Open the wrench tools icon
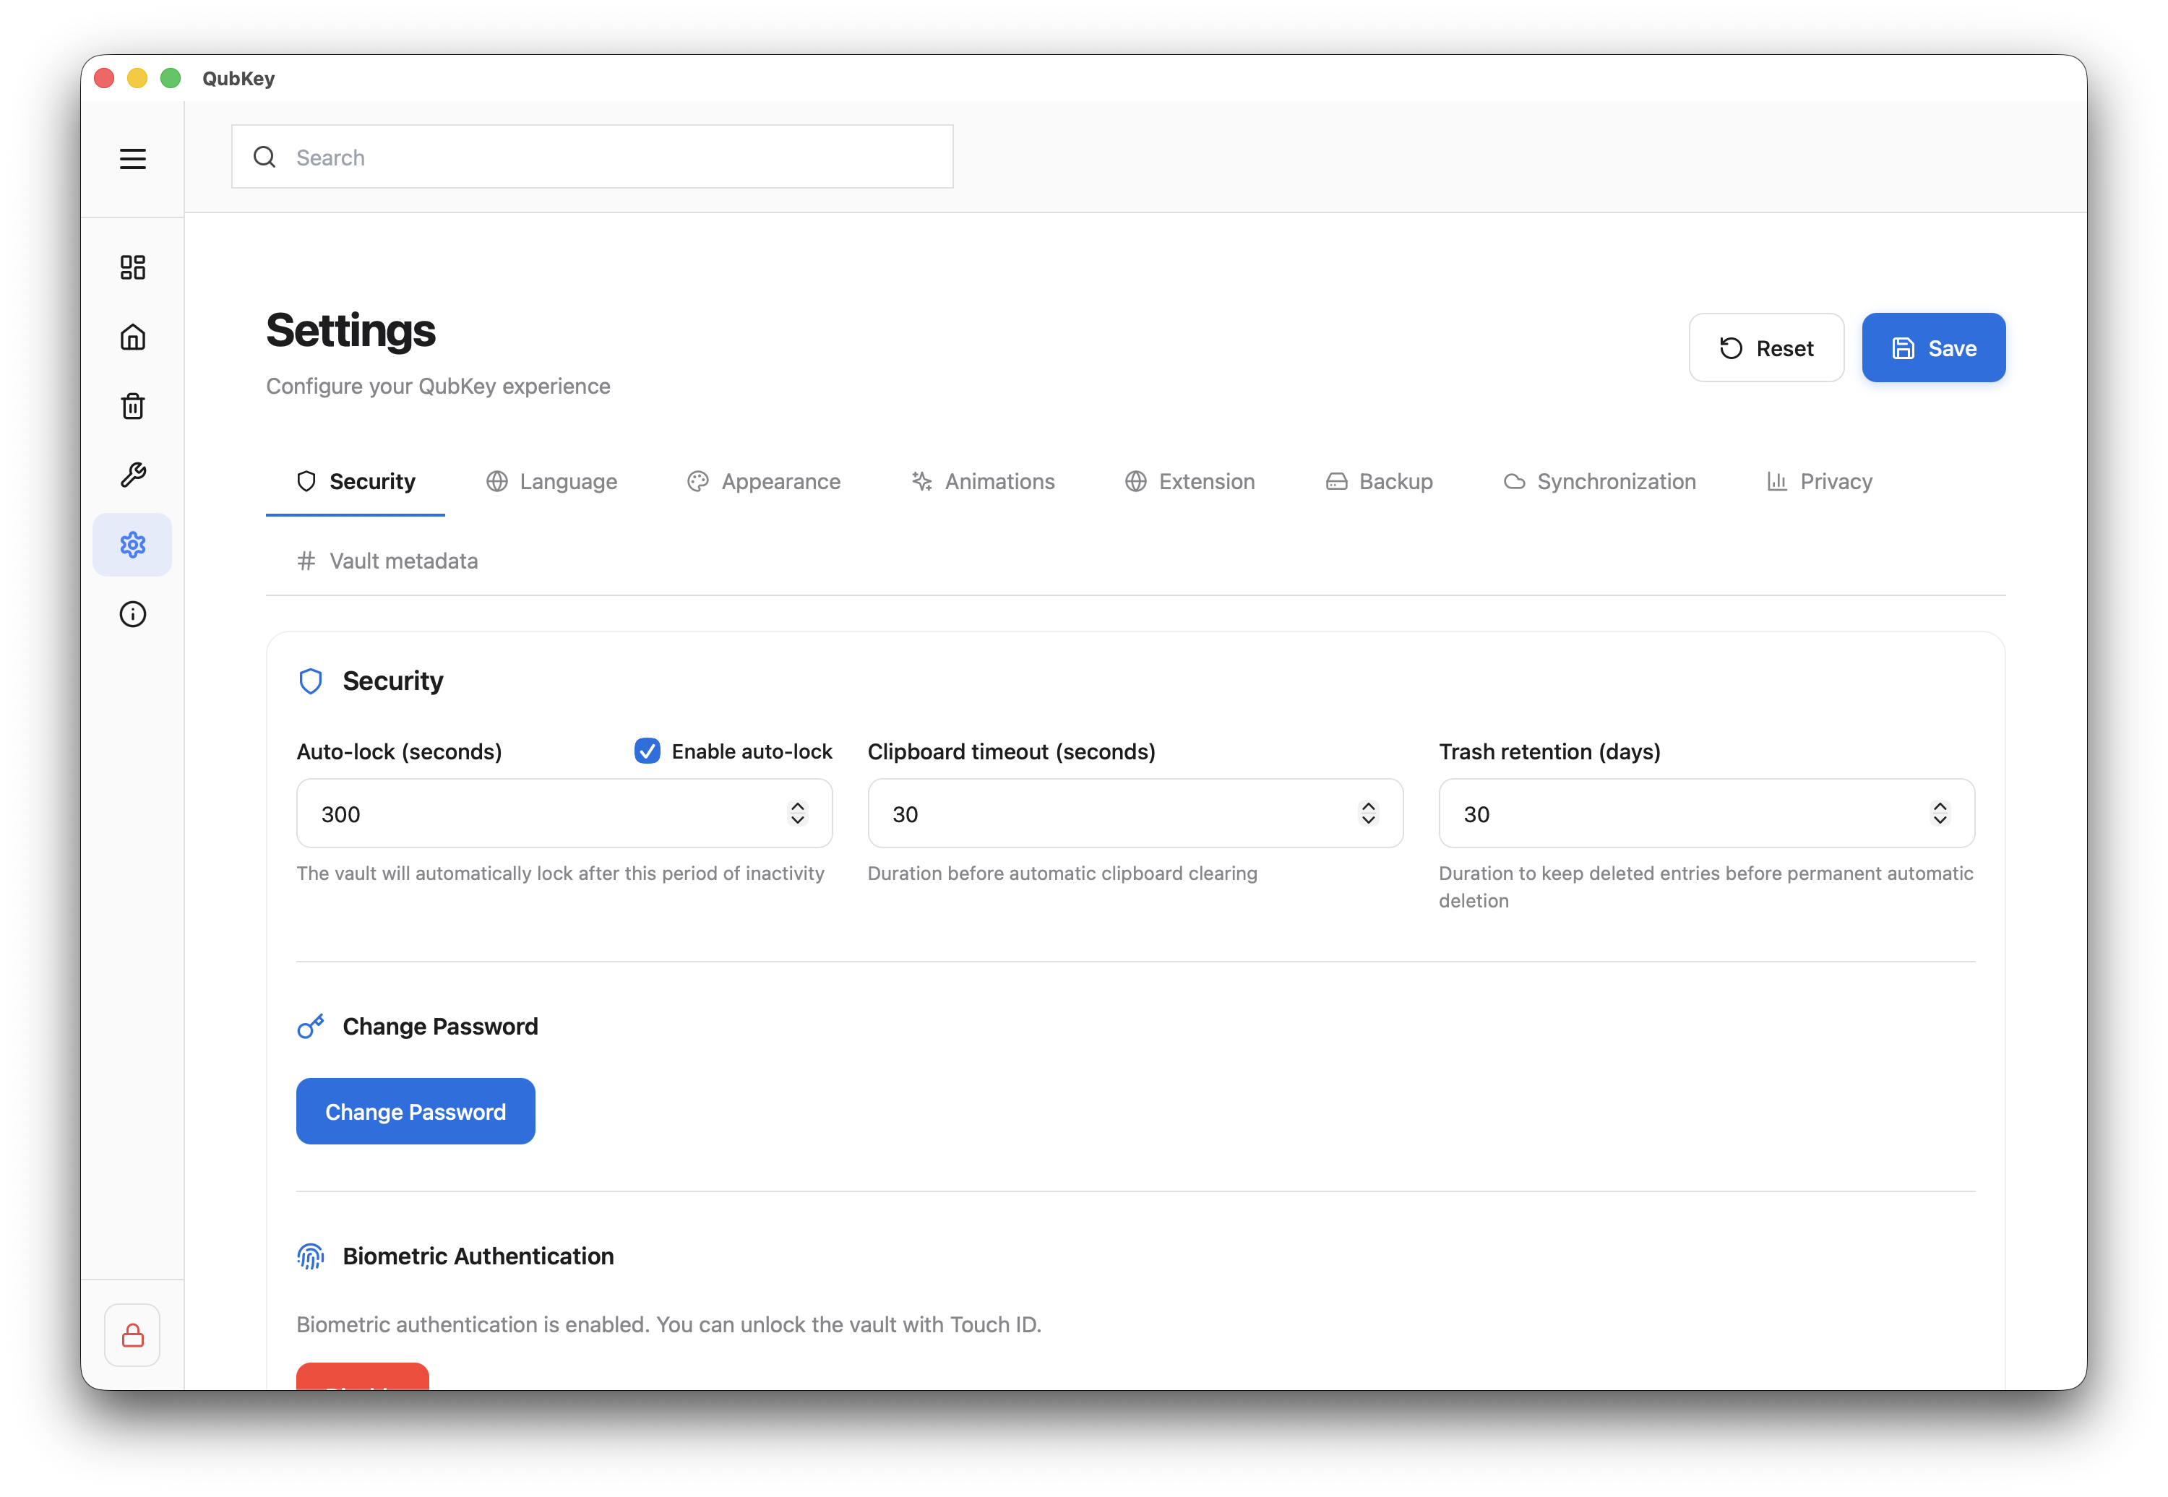 [132, 475]
